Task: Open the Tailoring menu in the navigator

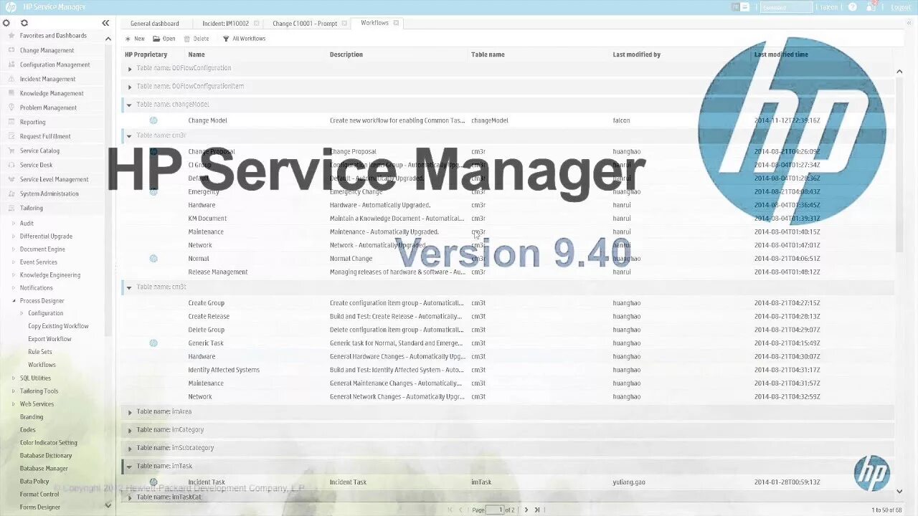Action: [x=32, y=208]
